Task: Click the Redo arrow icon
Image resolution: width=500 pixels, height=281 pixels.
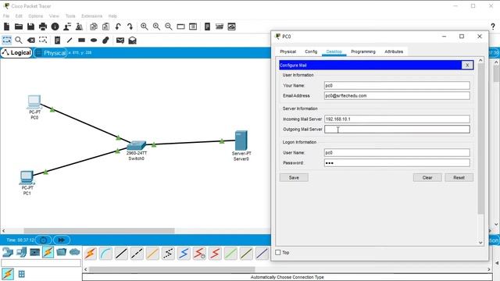Action: pos(130,27)
